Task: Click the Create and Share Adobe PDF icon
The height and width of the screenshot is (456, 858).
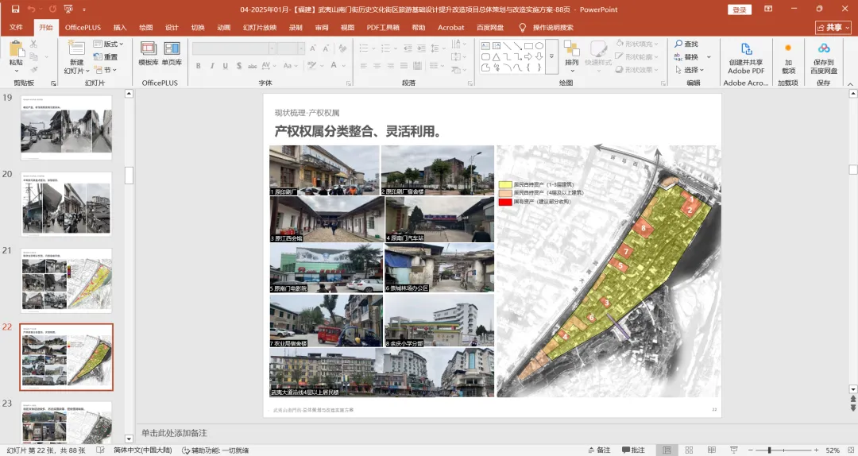Action: coord(746,49)
